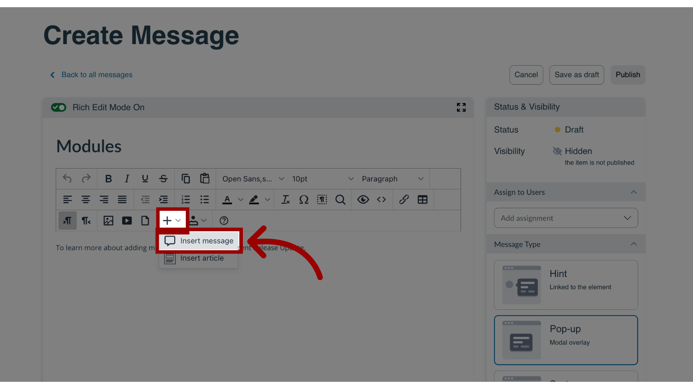Toggle visibility eye icon in toolbar
The height and width of the screenshot is (389, 693).
coord(363,200)
